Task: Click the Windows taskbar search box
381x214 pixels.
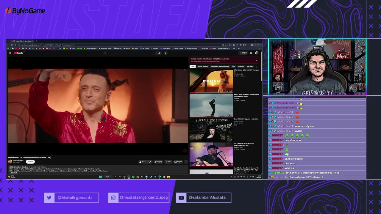Action: click(x=108, y=177)
